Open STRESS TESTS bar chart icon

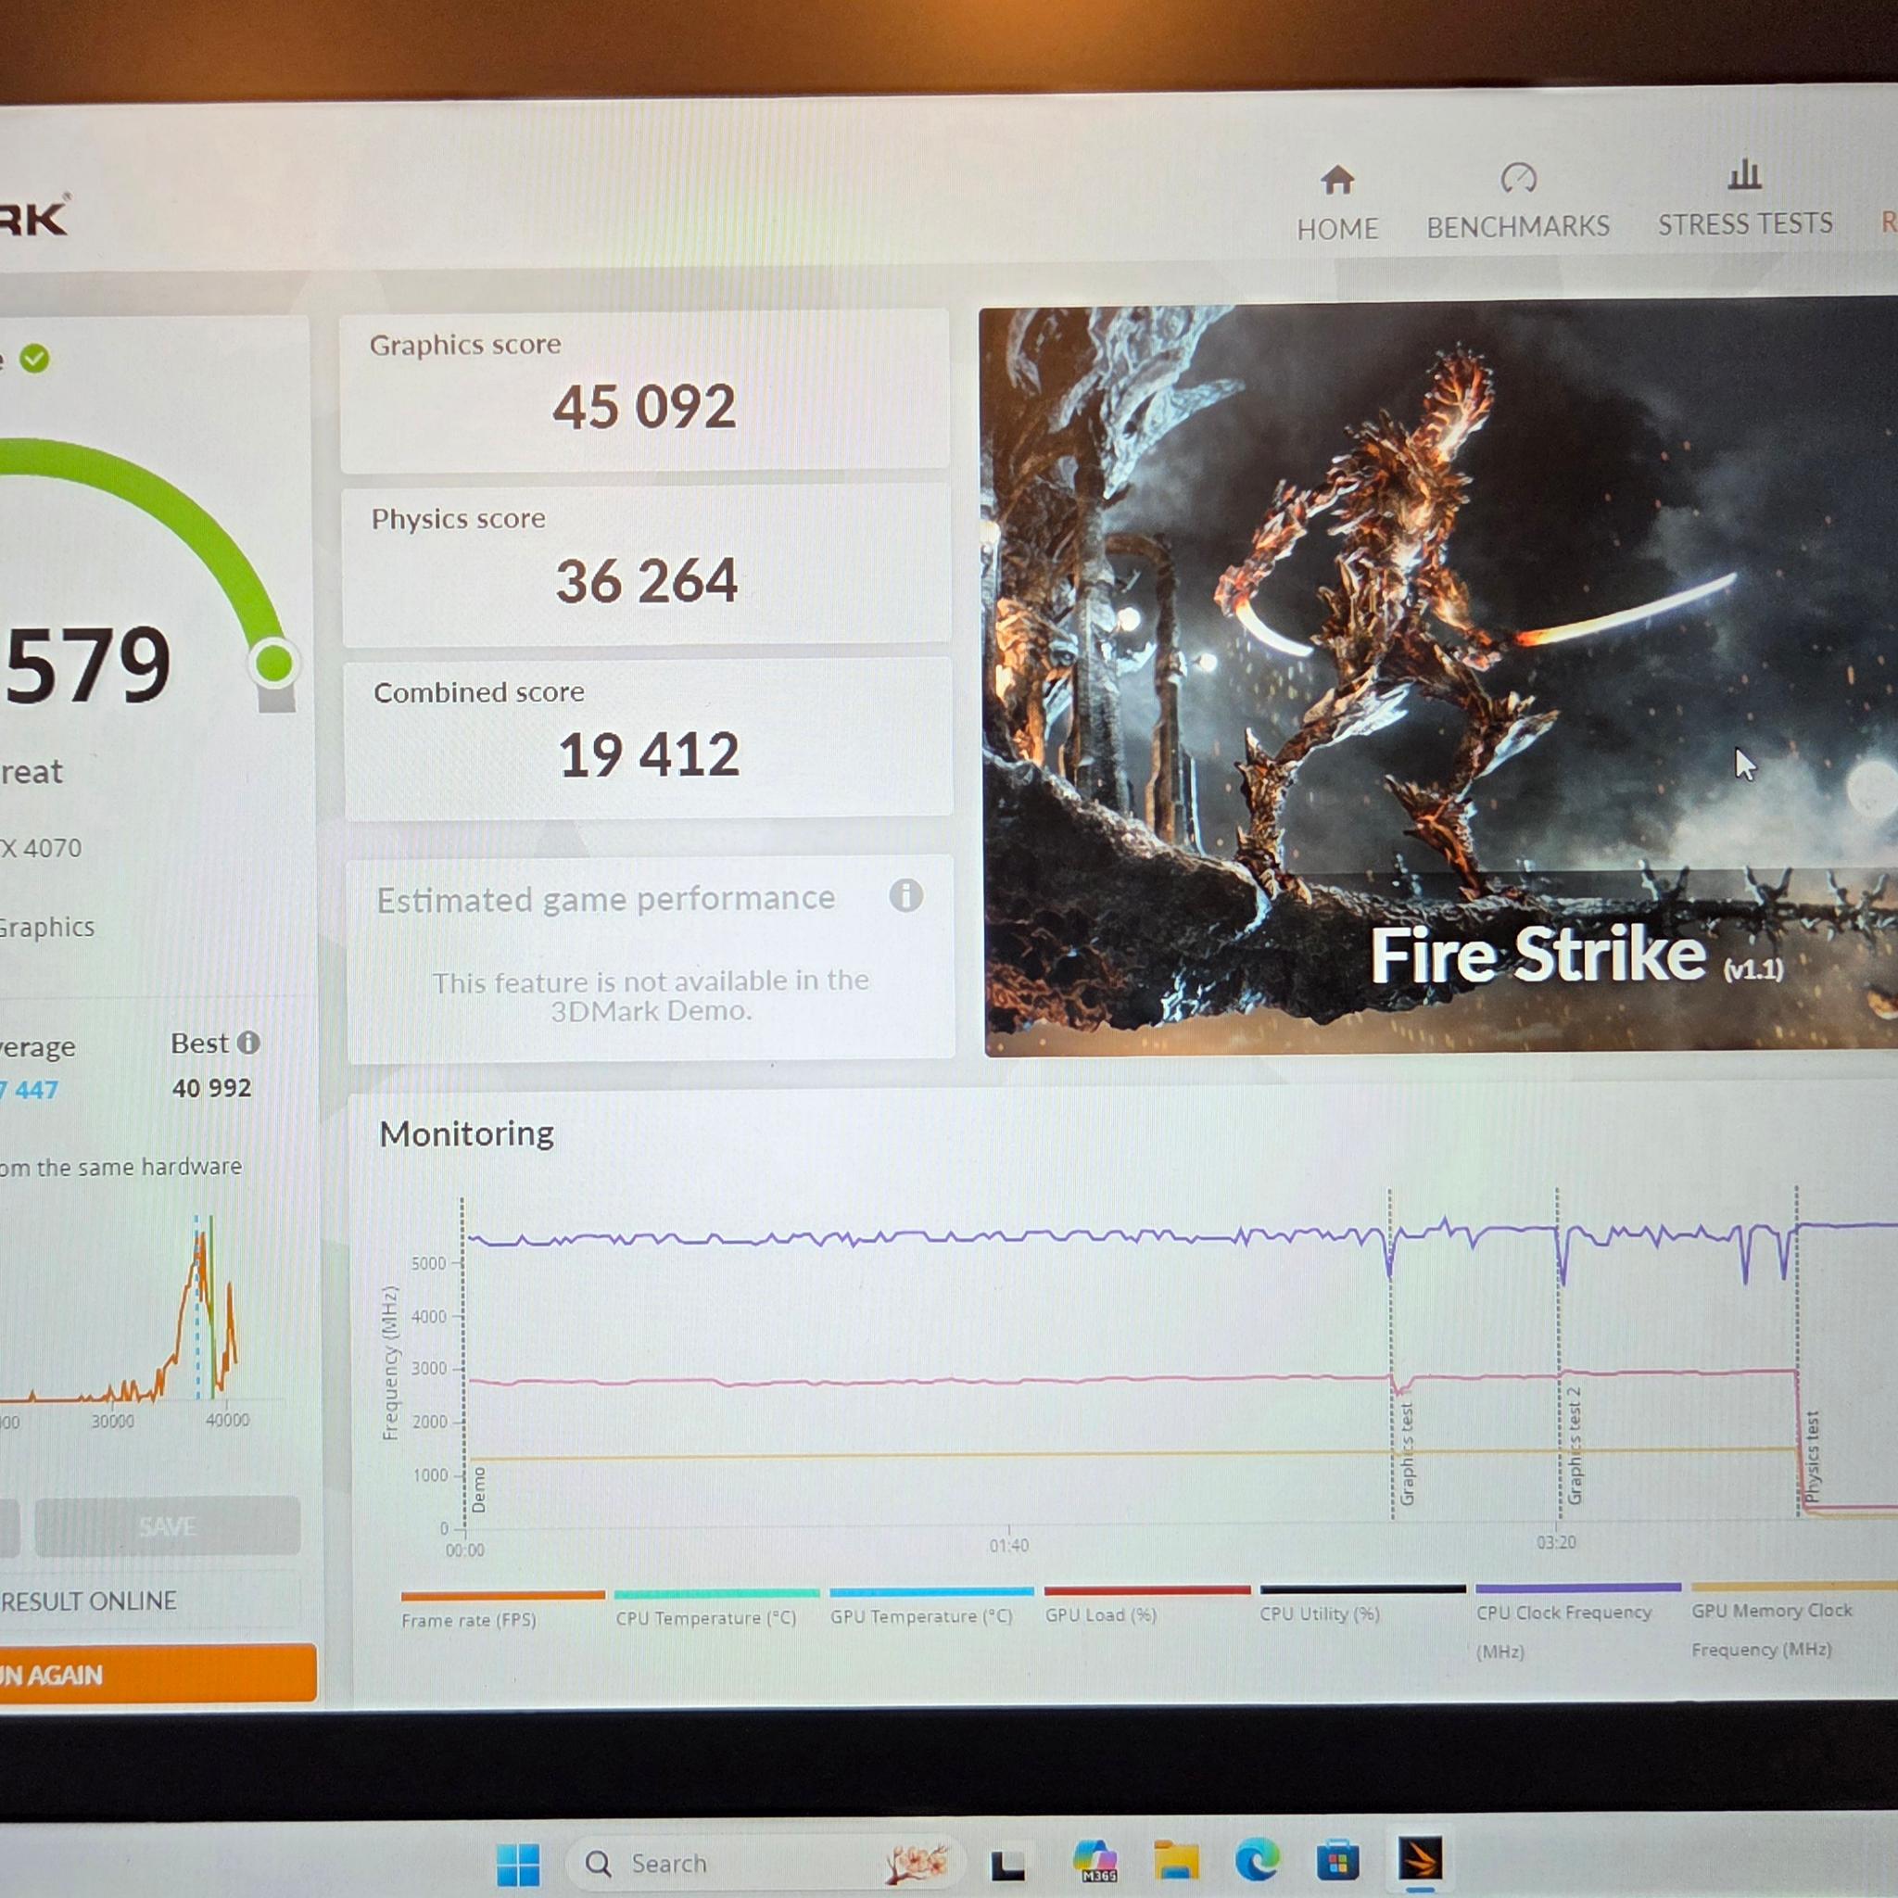(x=1744, y=175)
